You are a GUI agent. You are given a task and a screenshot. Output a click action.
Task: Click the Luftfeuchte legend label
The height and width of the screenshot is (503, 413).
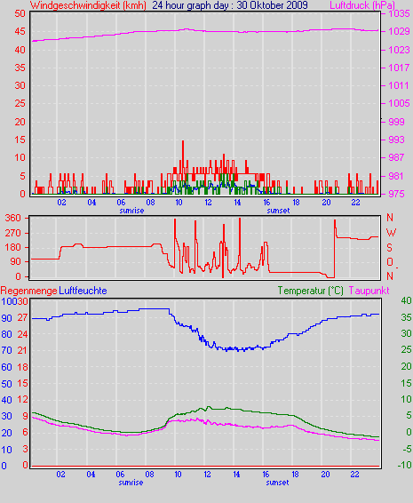click(83, 291)
